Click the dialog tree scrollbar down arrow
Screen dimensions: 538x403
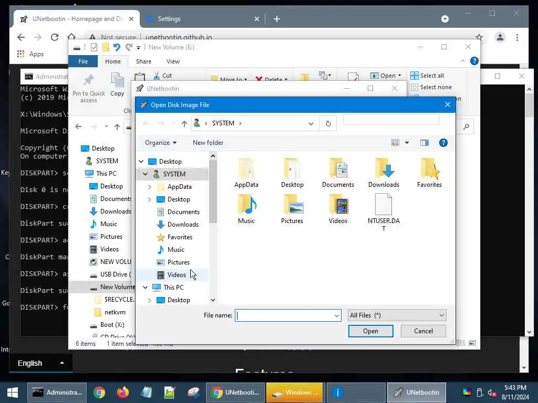click(x=213, y=300)
